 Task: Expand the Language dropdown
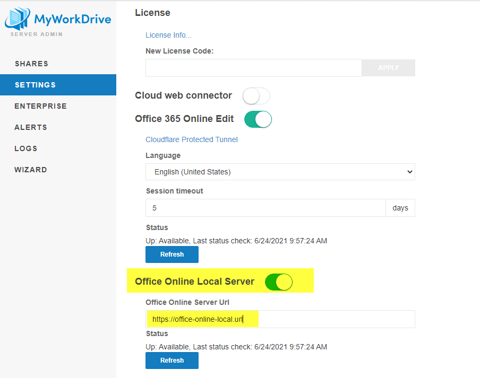(x=280, y=172)
